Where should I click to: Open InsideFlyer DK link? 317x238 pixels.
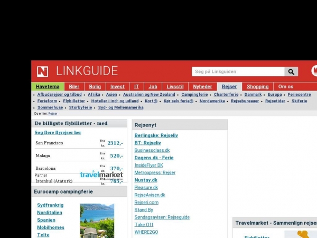click(149, 165)
